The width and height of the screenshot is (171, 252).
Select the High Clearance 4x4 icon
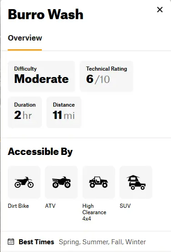99,182
